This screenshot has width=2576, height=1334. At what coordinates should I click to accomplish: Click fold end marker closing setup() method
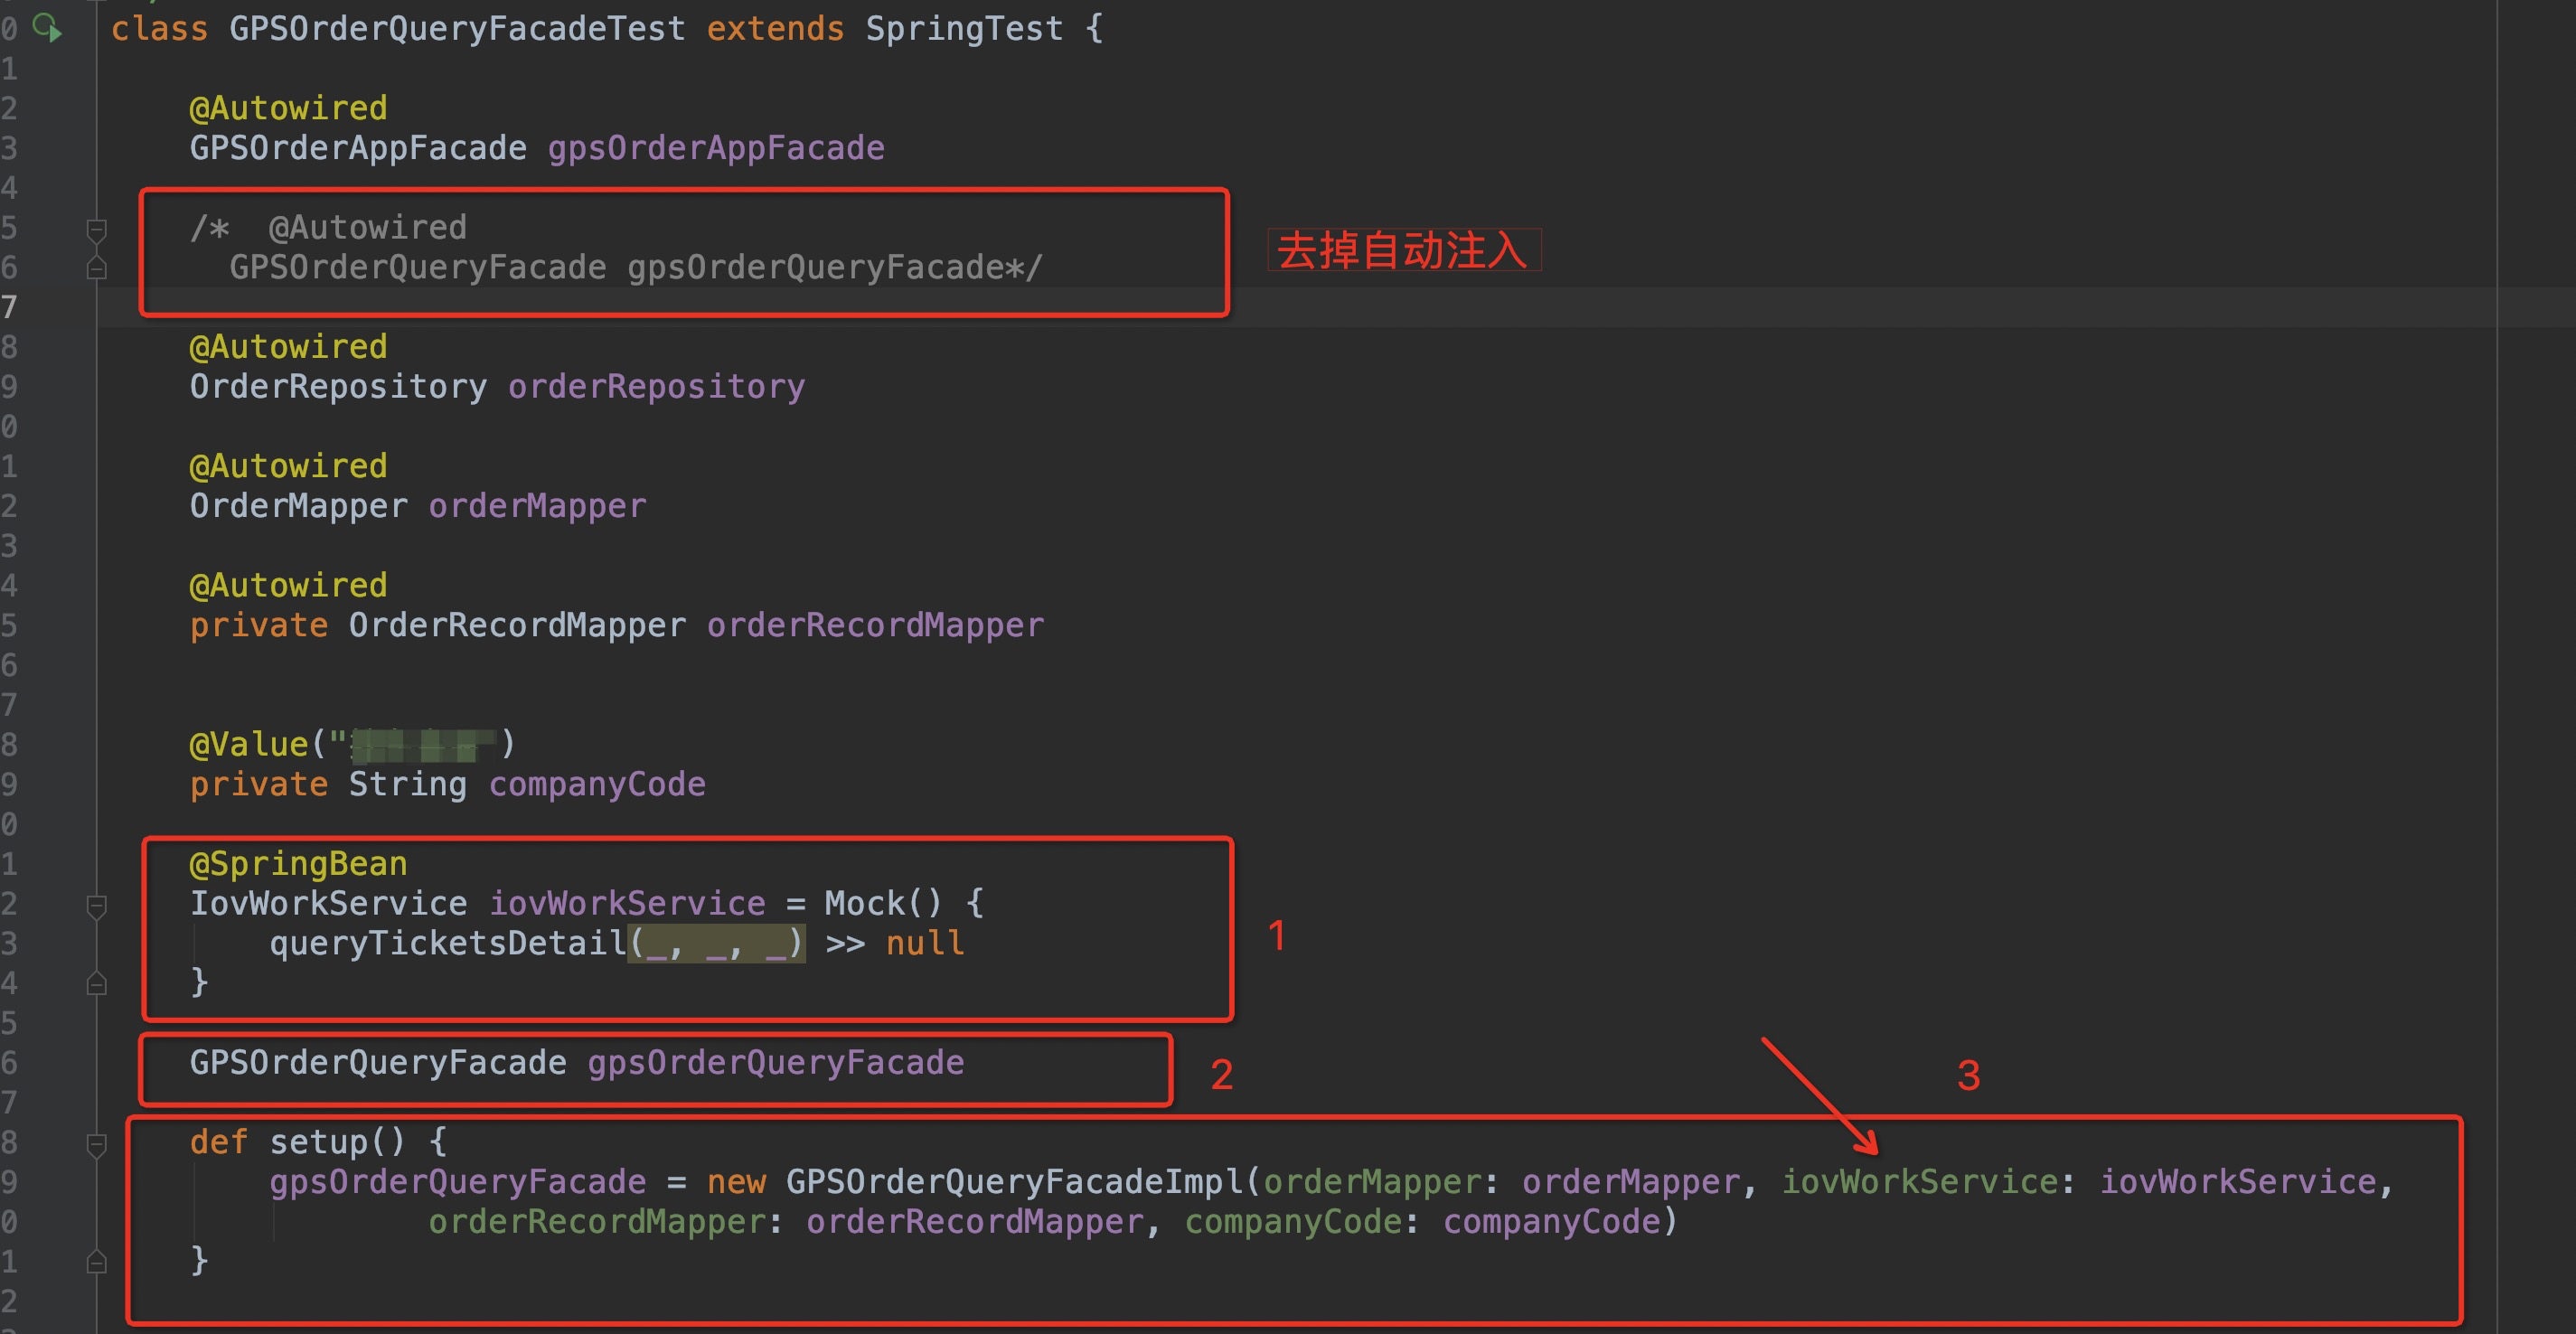point(96,1262)
